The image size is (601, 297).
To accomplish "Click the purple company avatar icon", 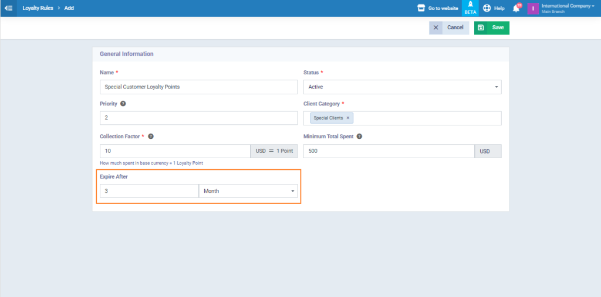I will (x=533, y=8).
